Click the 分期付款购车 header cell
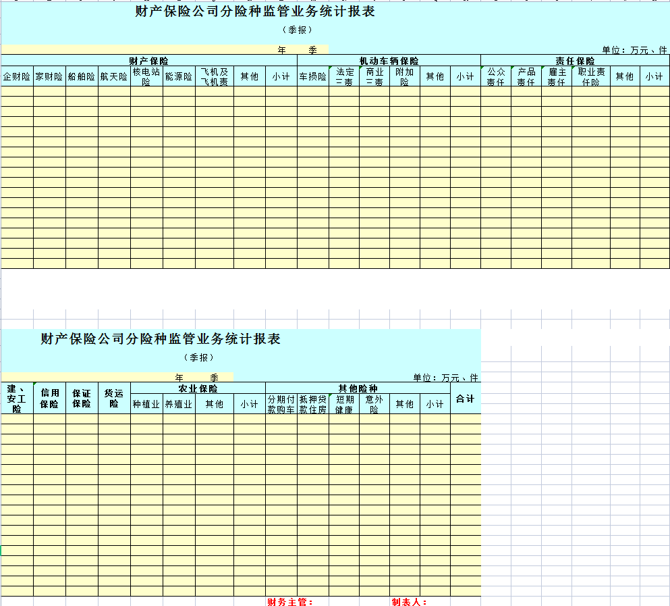670x606 pixels. (281, 404)
